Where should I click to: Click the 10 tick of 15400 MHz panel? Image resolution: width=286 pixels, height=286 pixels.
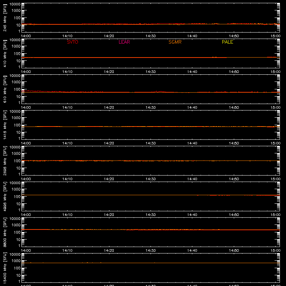pyautogui.click(x=18, y=275)
